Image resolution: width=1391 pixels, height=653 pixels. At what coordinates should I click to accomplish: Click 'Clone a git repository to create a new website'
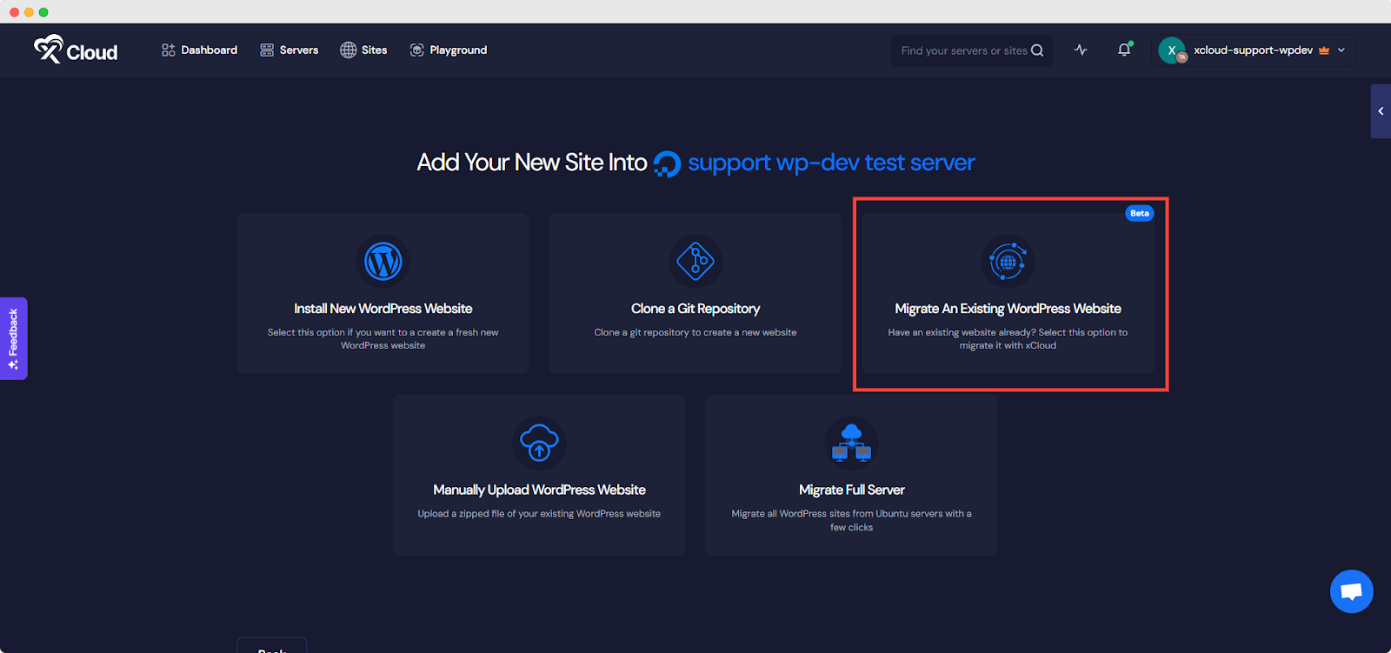pos(695,332)
